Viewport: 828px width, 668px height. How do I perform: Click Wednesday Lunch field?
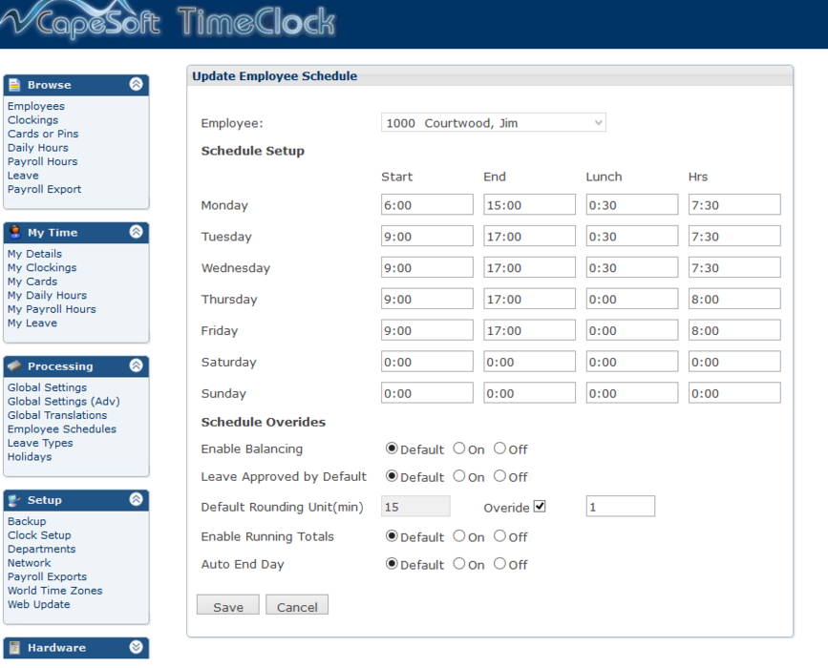click(632, 267)
